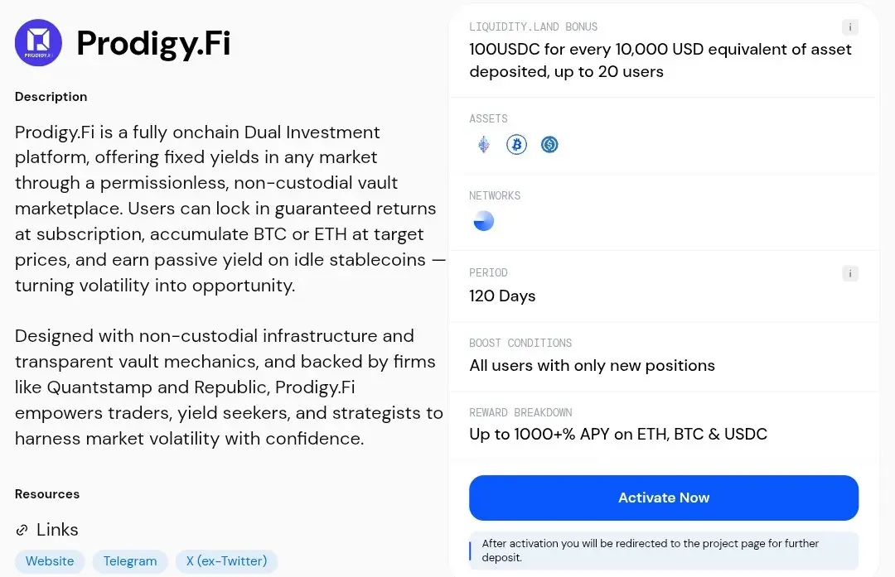Open the Website link

pos(50,561)
